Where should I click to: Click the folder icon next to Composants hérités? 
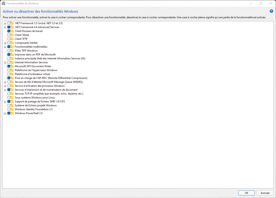pos(12,43)
